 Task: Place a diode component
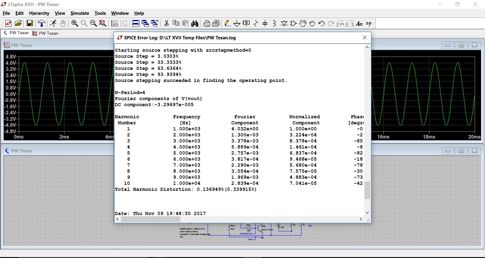tap(284, 23)
